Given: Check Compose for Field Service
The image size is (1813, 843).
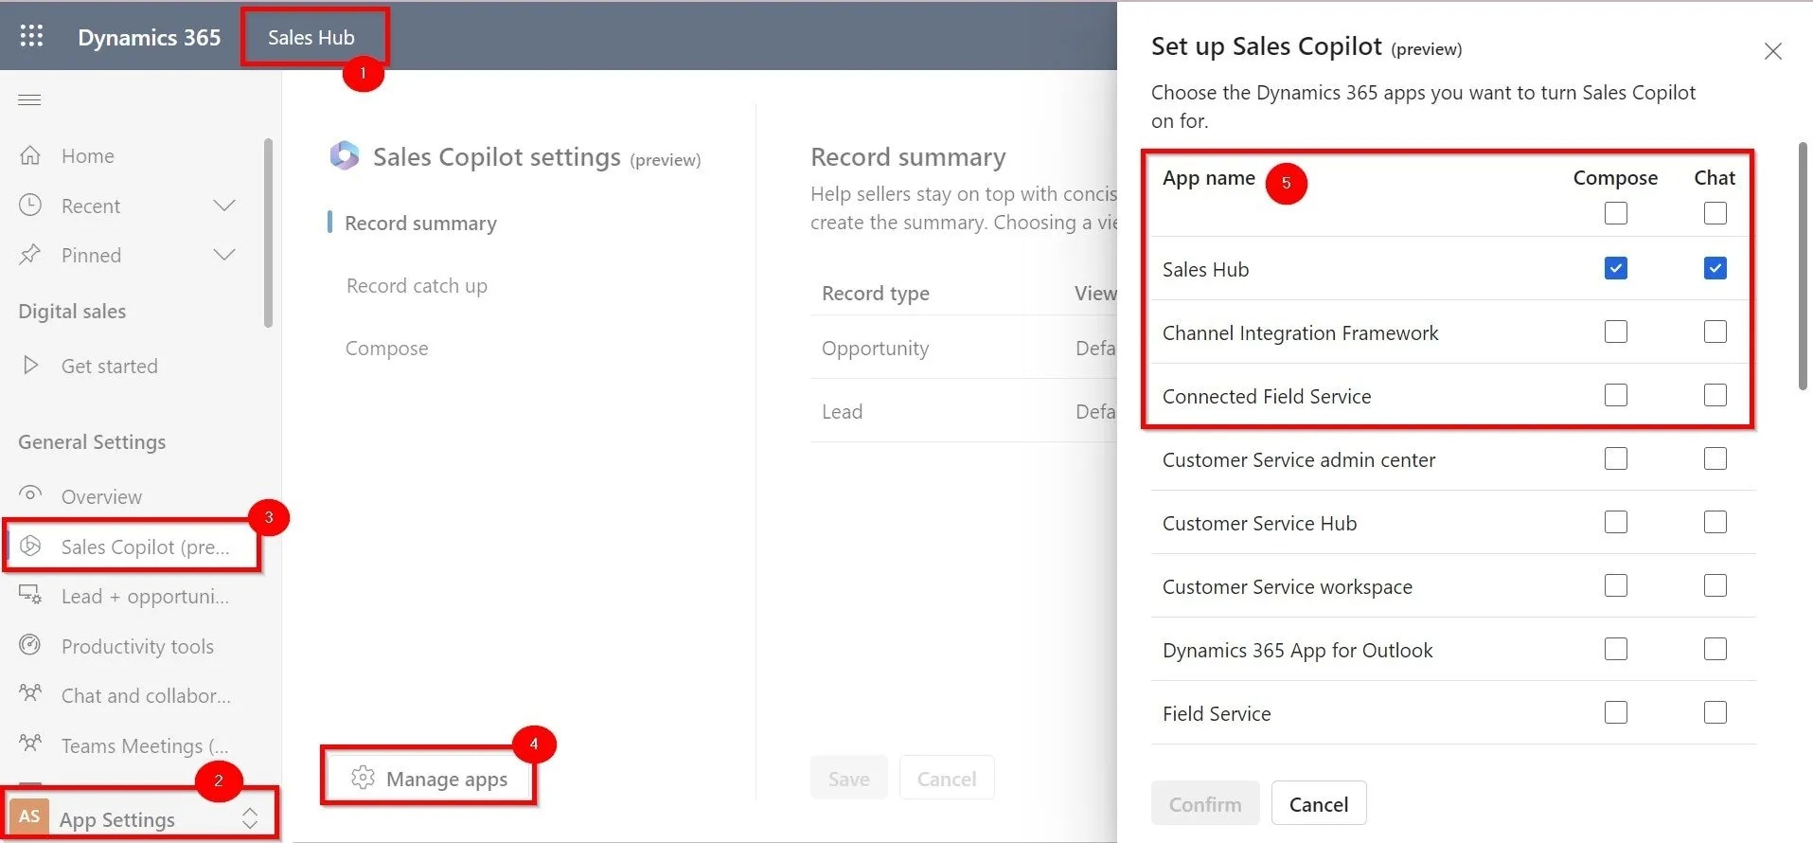Looking at the screenshot, I should (1616, 712).
